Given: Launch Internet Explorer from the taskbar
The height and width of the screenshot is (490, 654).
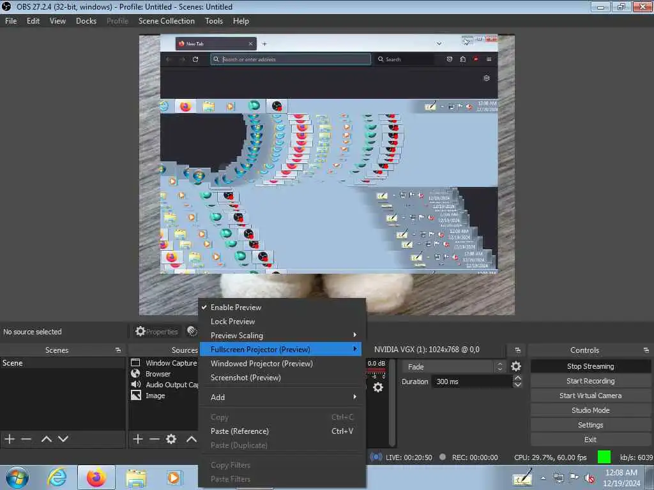Looking at the screenshot, I should click(57, 477).
